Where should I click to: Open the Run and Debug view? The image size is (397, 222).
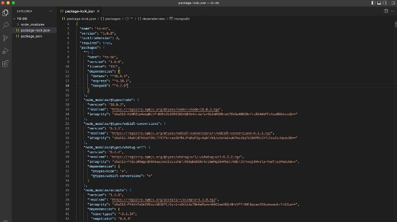tap(5, 51)
